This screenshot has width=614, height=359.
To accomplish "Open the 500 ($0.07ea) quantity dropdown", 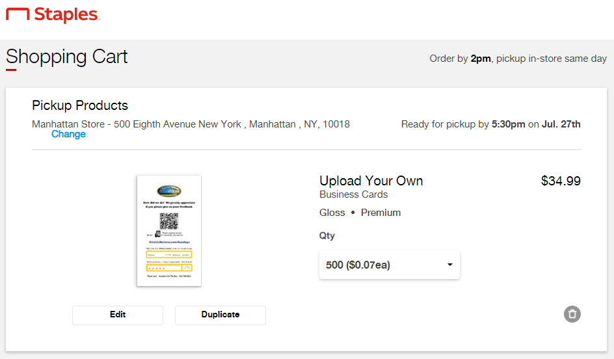I will (x=389, y=265).
